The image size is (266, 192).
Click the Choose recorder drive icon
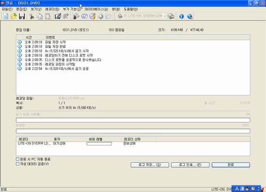tap(171, 16)
